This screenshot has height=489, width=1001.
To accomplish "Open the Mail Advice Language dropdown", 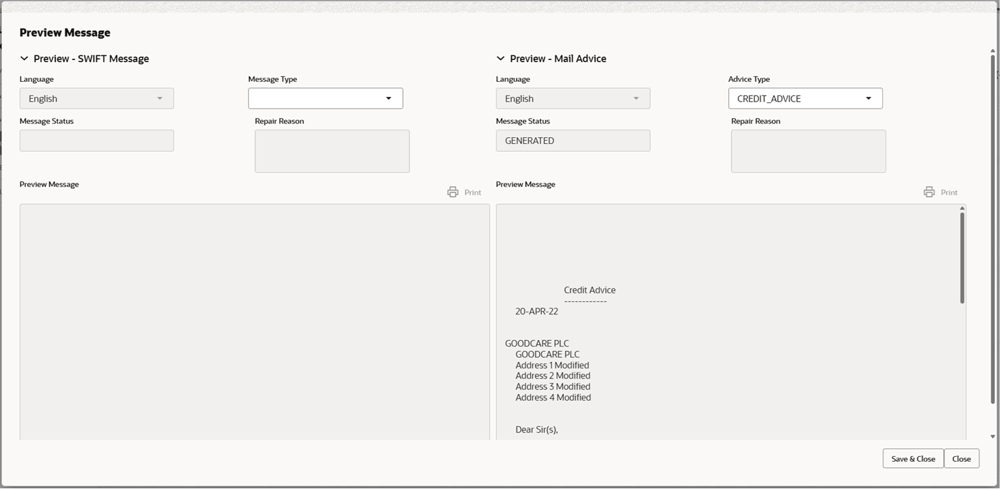I will [573, 98].
